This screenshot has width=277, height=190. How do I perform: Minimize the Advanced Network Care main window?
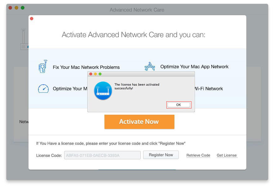(x=16, y=8)
